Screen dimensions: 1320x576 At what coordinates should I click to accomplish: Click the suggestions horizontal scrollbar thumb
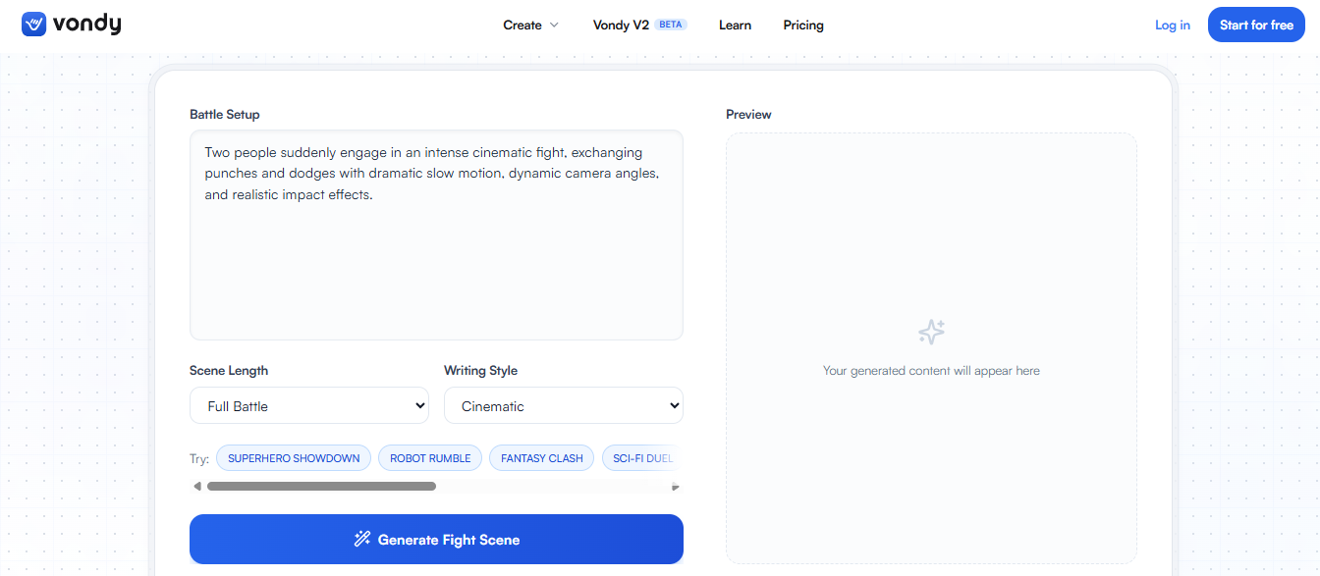click(321, 487)
